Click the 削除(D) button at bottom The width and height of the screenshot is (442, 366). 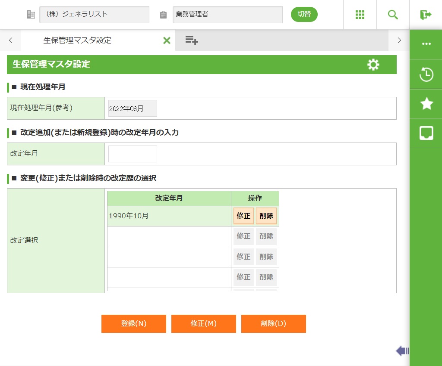pyautogui.click(x=274, y=324)
